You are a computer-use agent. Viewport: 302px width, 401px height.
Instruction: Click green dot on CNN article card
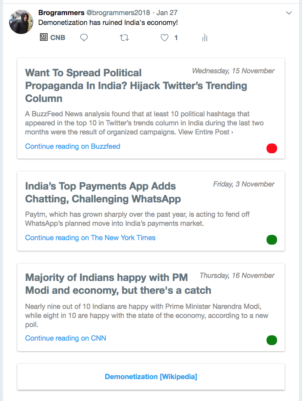pyautogui.click(x=271, y=340)
